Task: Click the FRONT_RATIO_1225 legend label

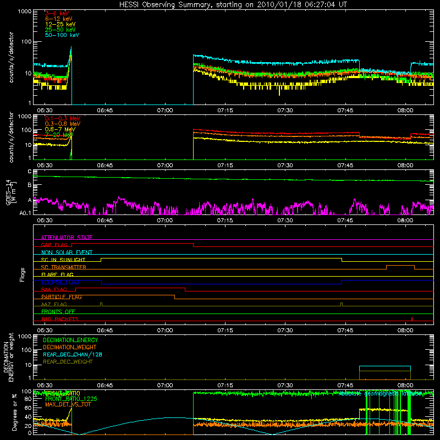Action: [x=71, y=399]
